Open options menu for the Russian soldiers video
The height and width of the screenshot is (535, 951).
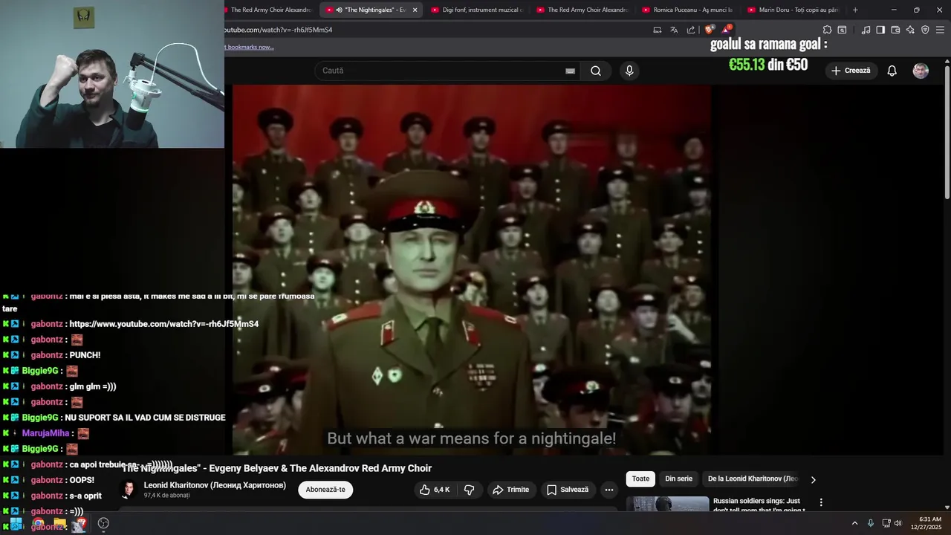[x=821, y=502]
